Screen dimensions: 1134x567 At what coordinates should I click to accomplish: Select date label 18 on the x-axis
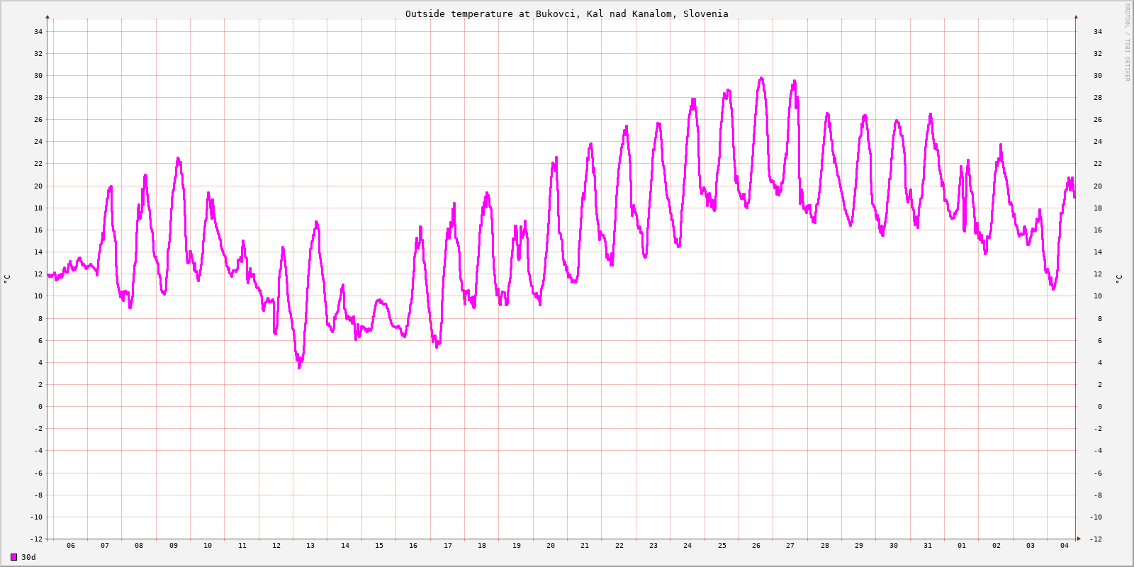[482, 546]
